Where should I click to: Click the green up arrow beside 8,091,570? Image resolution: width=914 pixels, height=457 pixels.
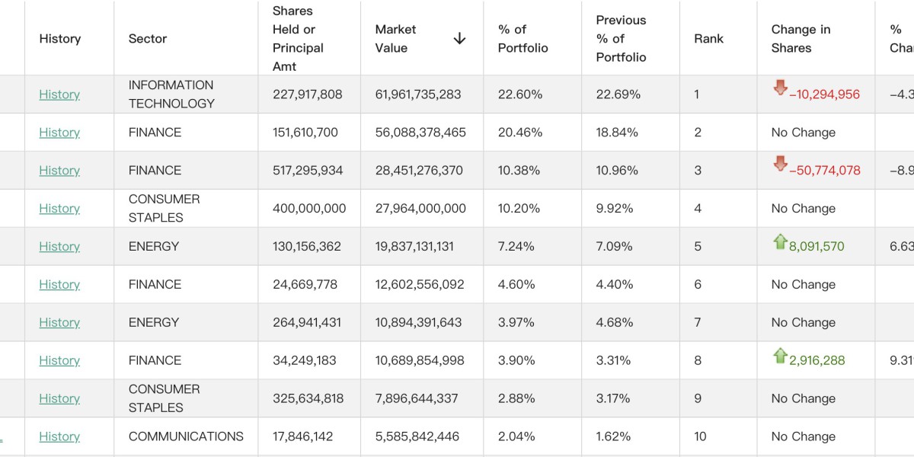pos(780,242)
